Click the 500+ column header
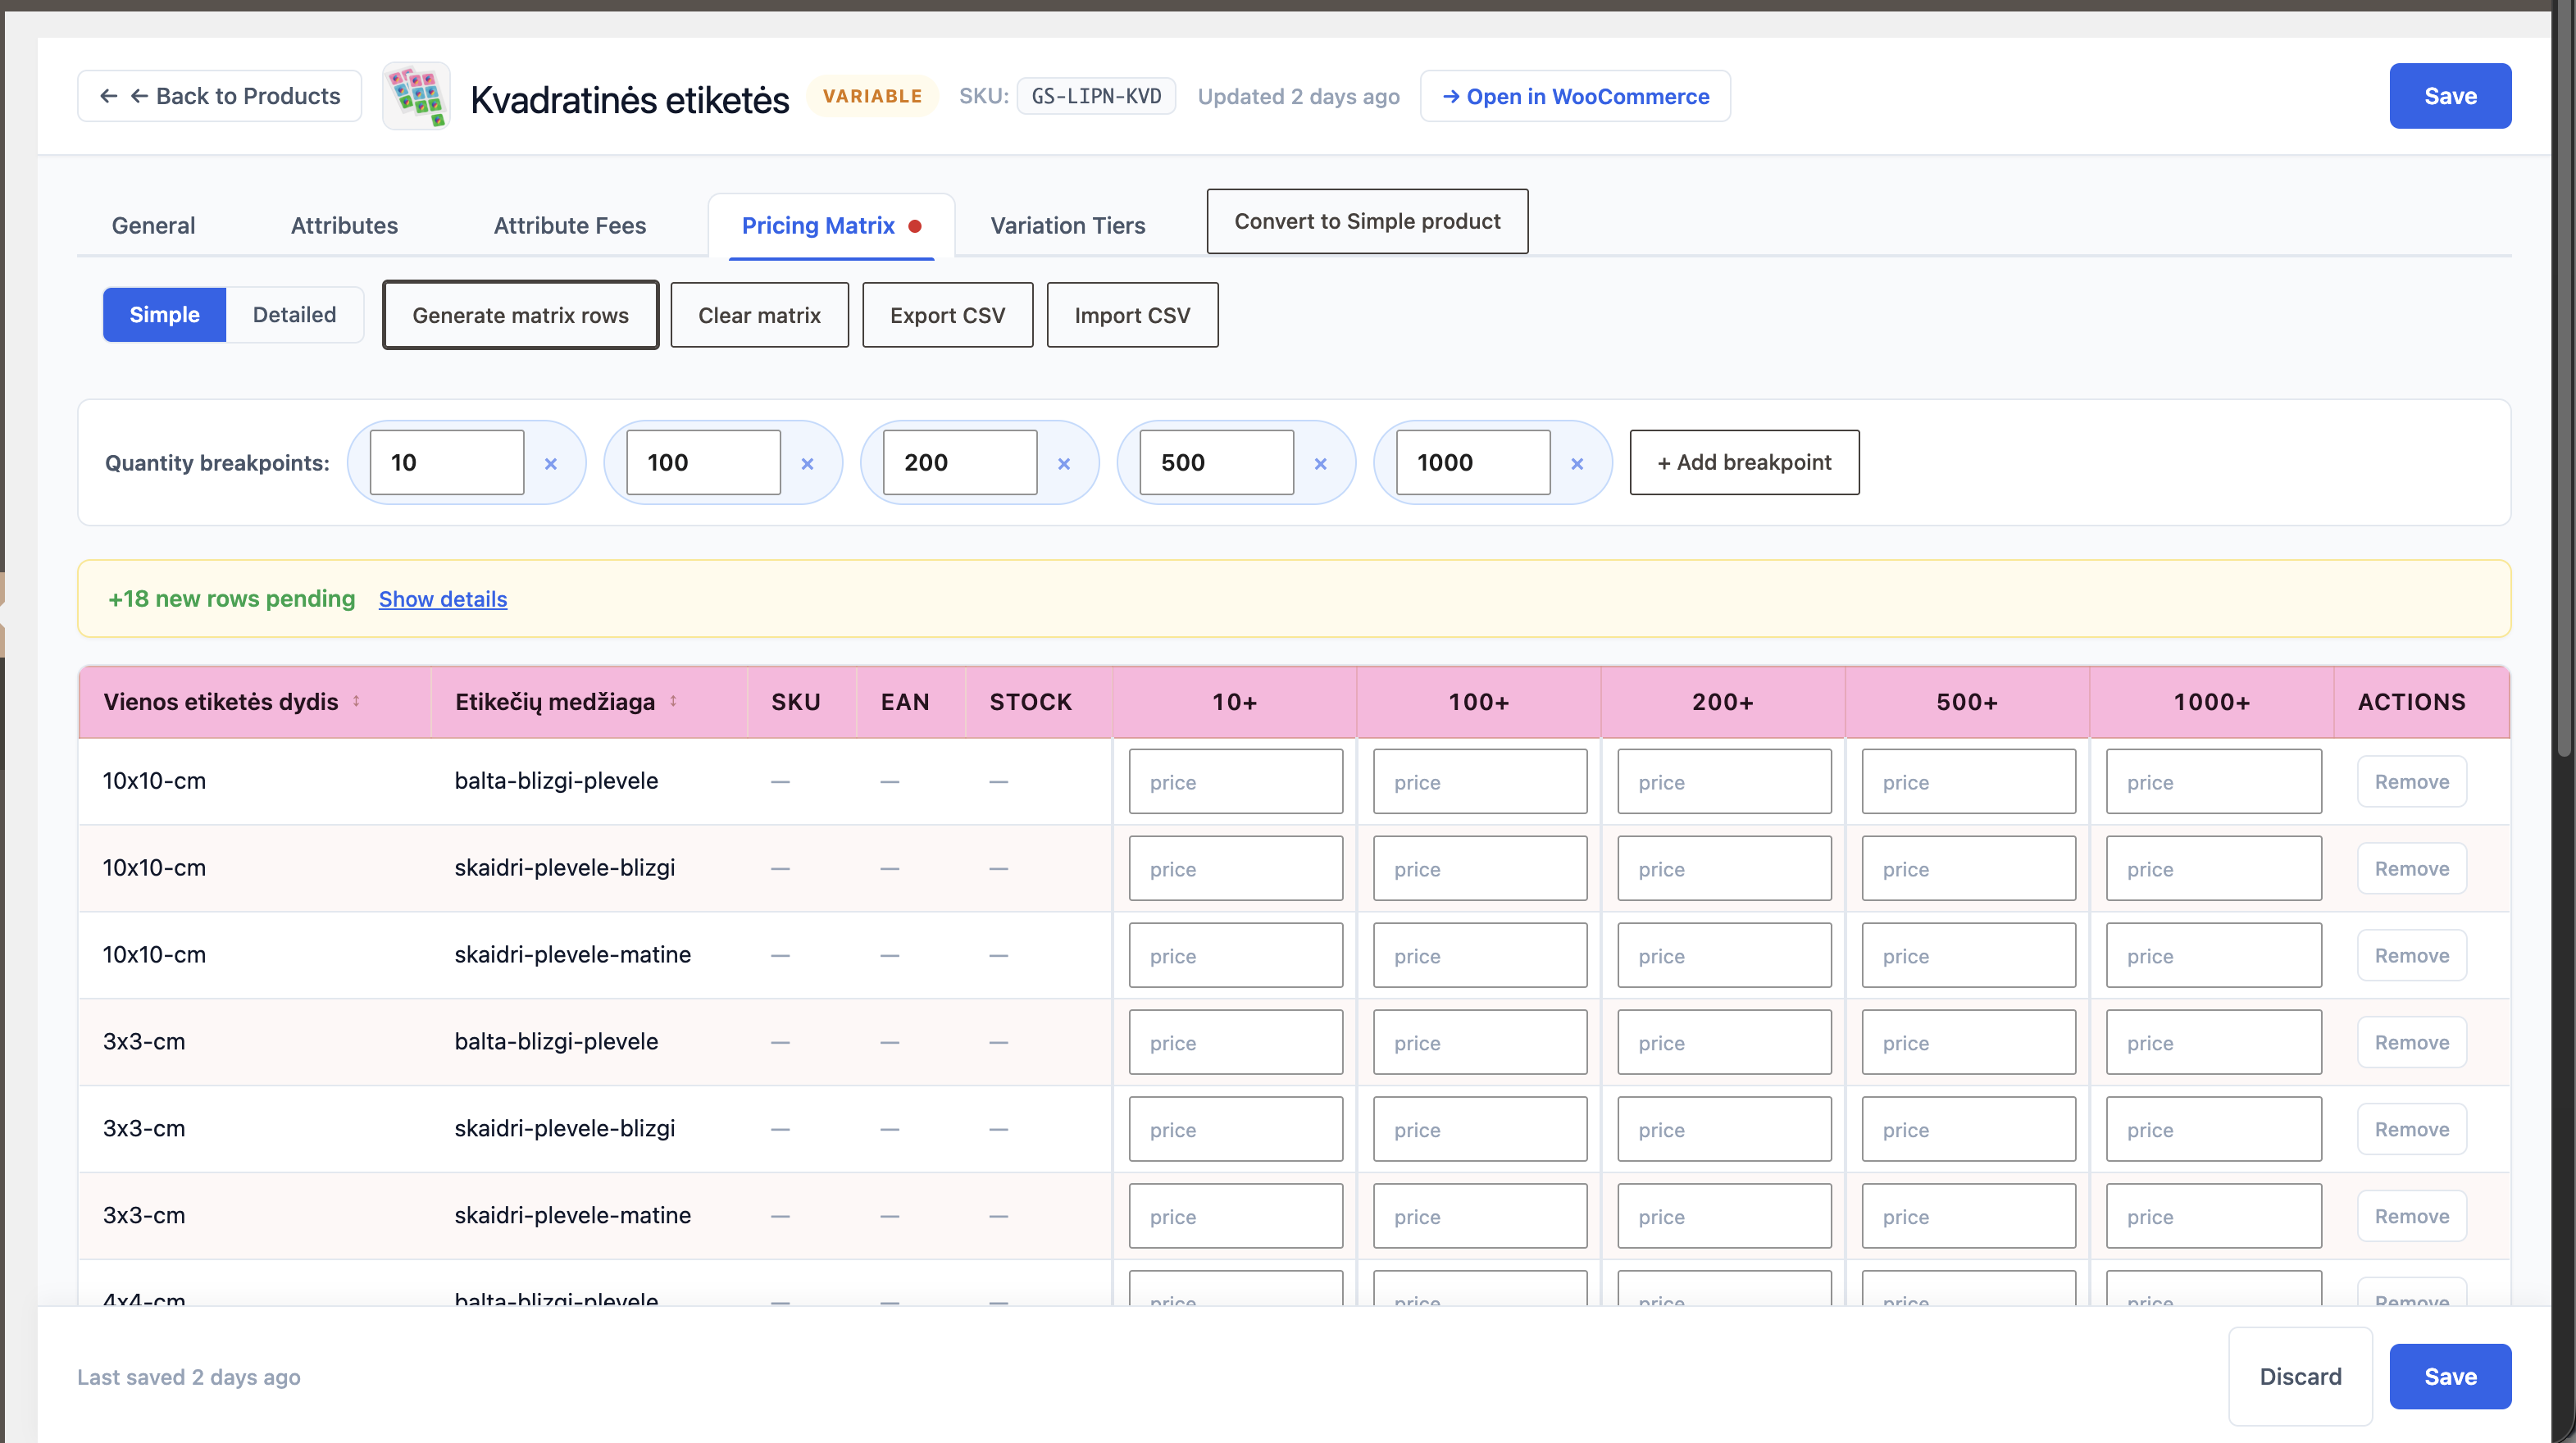Viewport: 2576px width, 1443px height. click(1967, 702)
